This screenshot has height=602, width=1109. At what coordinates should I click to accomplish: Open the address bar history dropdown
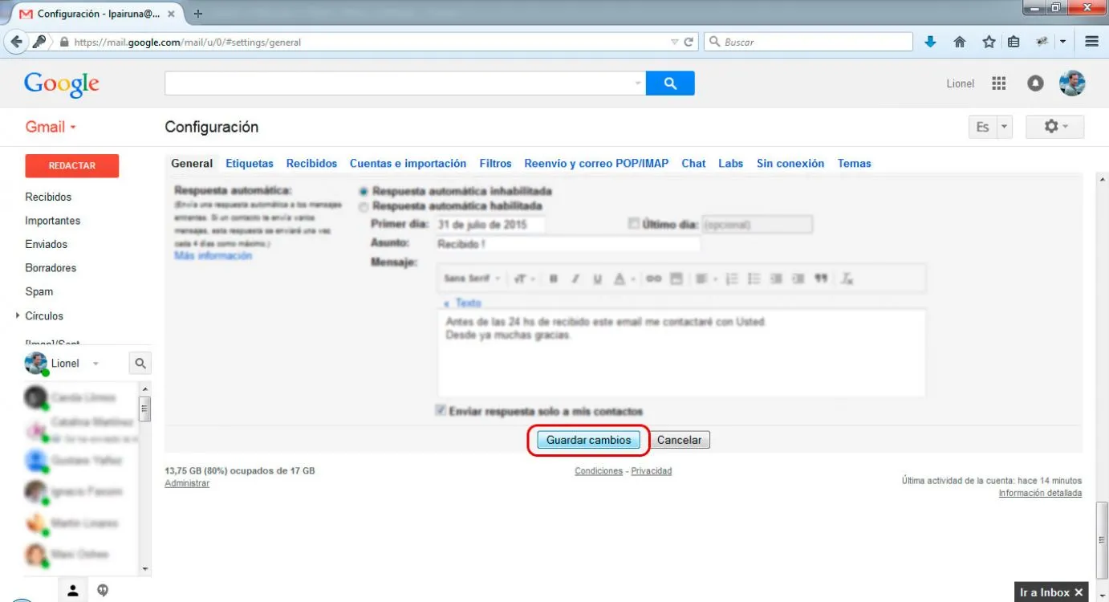pos(674,42)
